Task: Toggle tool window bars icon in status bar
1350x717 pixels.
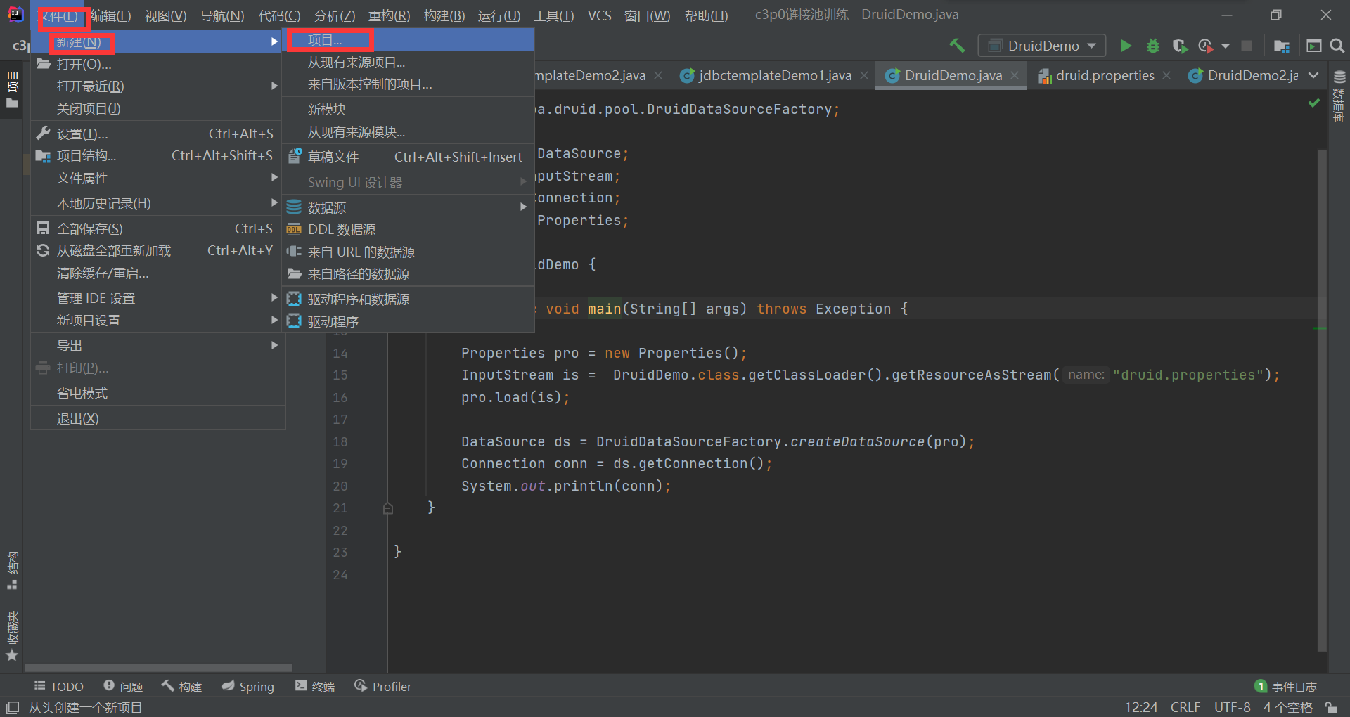Action: (x=12, y=707)
